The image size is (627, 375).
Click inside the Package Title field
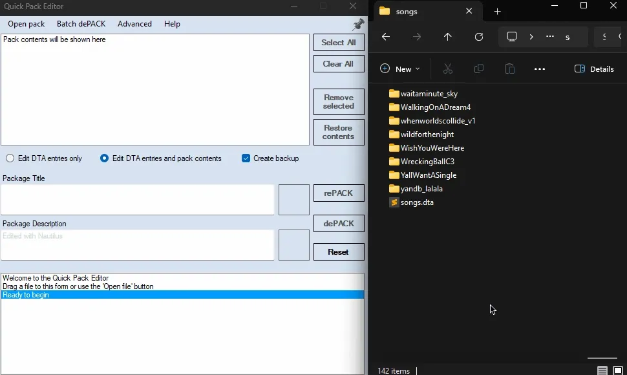(137, 200)
